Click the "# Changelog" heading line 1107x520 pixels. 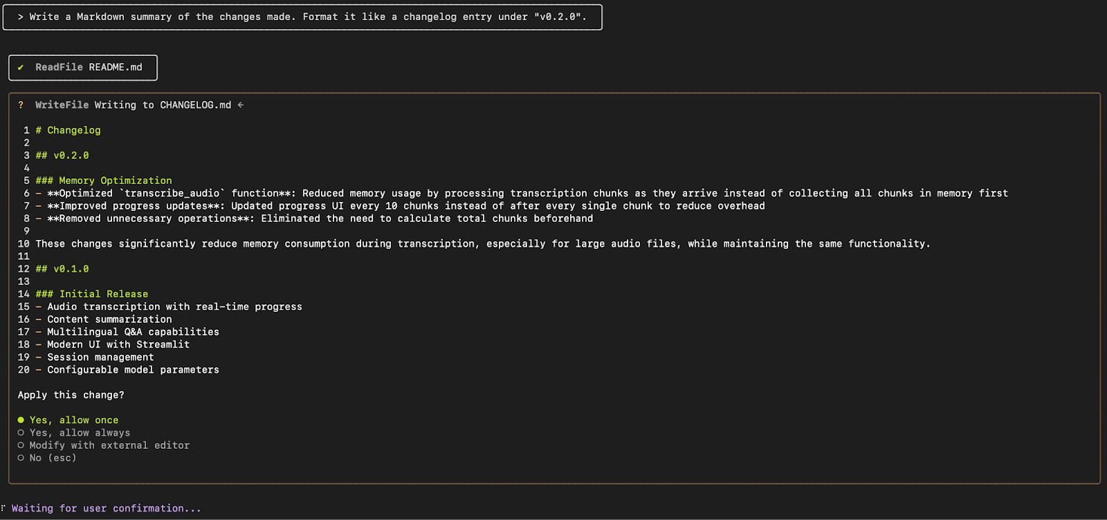coord(68,130)
